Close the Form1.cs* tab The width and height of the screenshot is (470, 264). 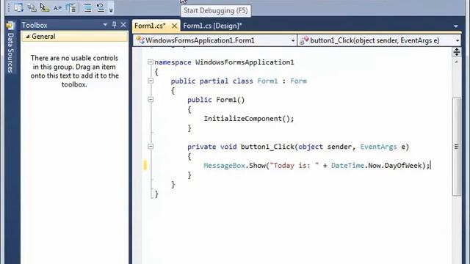(x=174, y=26)
